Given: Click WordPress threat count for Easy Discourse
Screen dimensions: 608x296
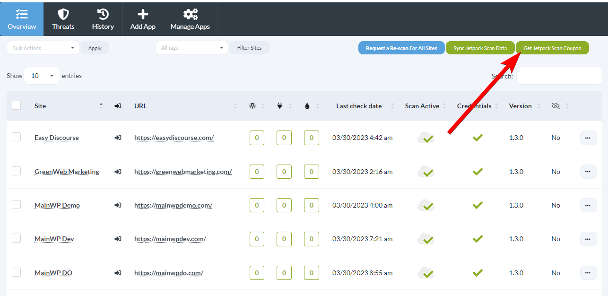Looking at the screenshot, I should [x=257, y=138].
